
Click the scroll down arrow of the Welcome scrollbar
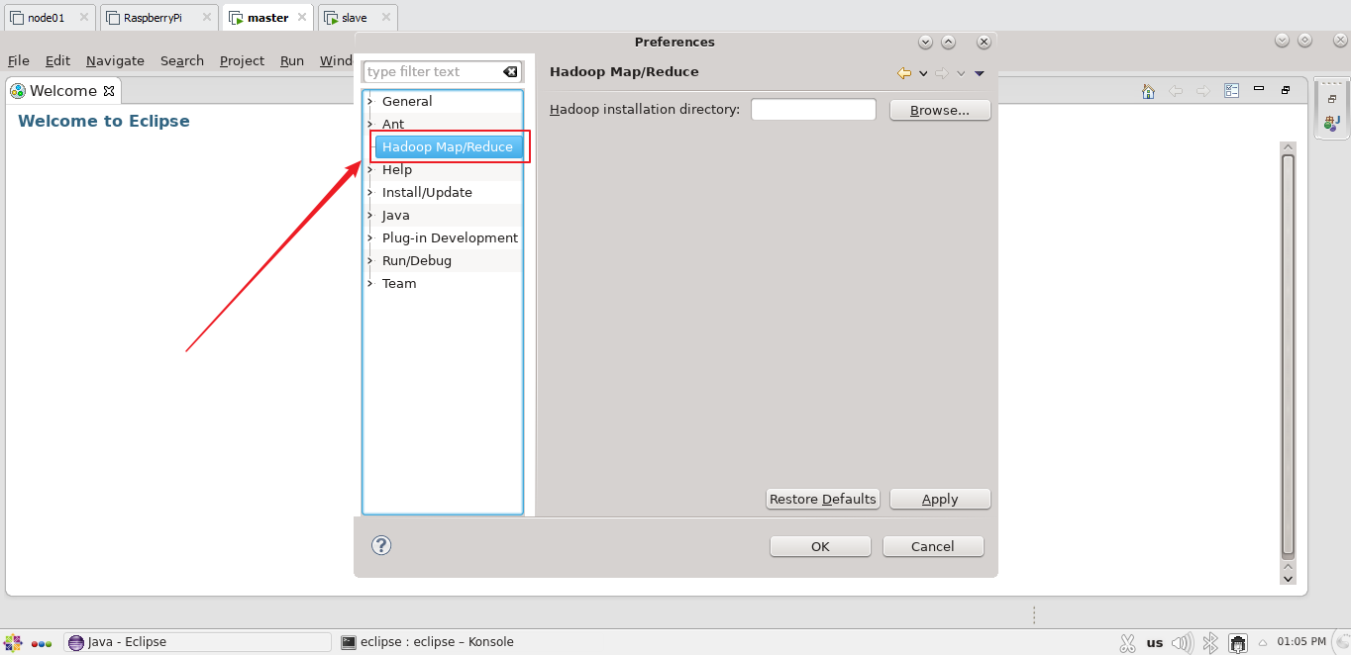[x=1288, y=578]
